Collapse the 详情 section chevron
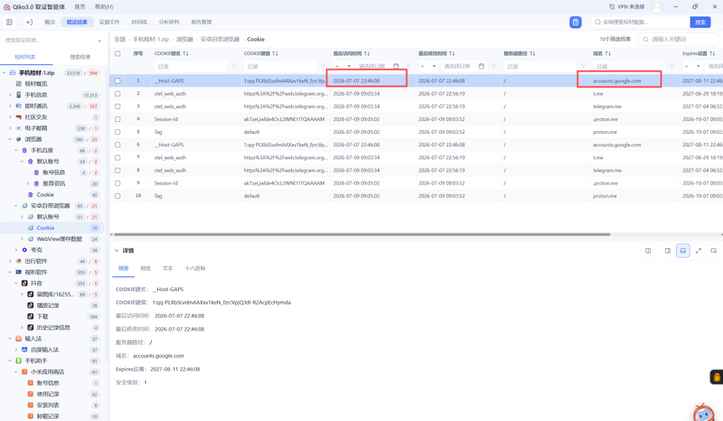The width and height of the screenshot is (723, 421). [x=116, y=251]
